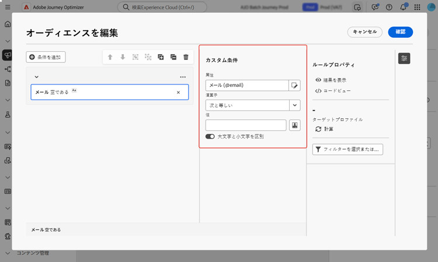Go to Home in left sidebar
Image resolution: width=438 pixels, height=262 pixels.
(8, 24)
